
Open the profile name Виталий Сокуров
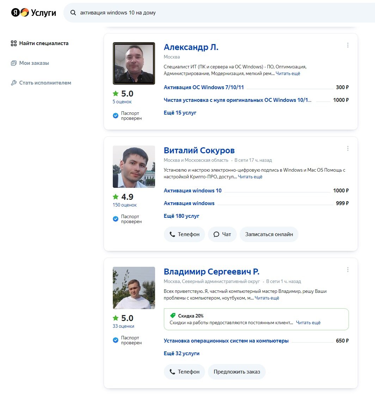(199, 150)
